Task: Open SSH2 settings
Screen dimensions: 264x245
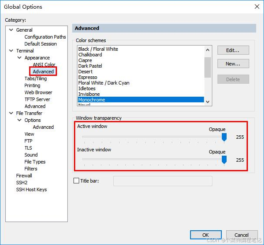Action: pyautogui.click(x=22, y=183)
